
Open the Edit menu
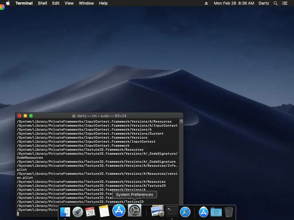click(x=56, y=3)
